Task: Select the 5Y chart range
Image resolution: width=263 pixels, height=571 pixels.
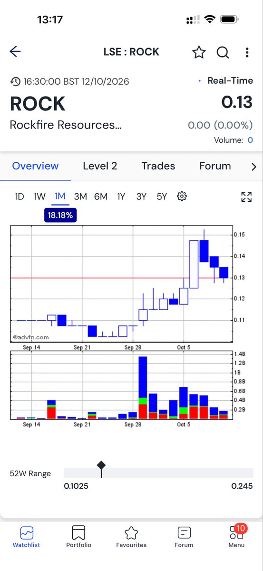Action: (x=162, y=196)
